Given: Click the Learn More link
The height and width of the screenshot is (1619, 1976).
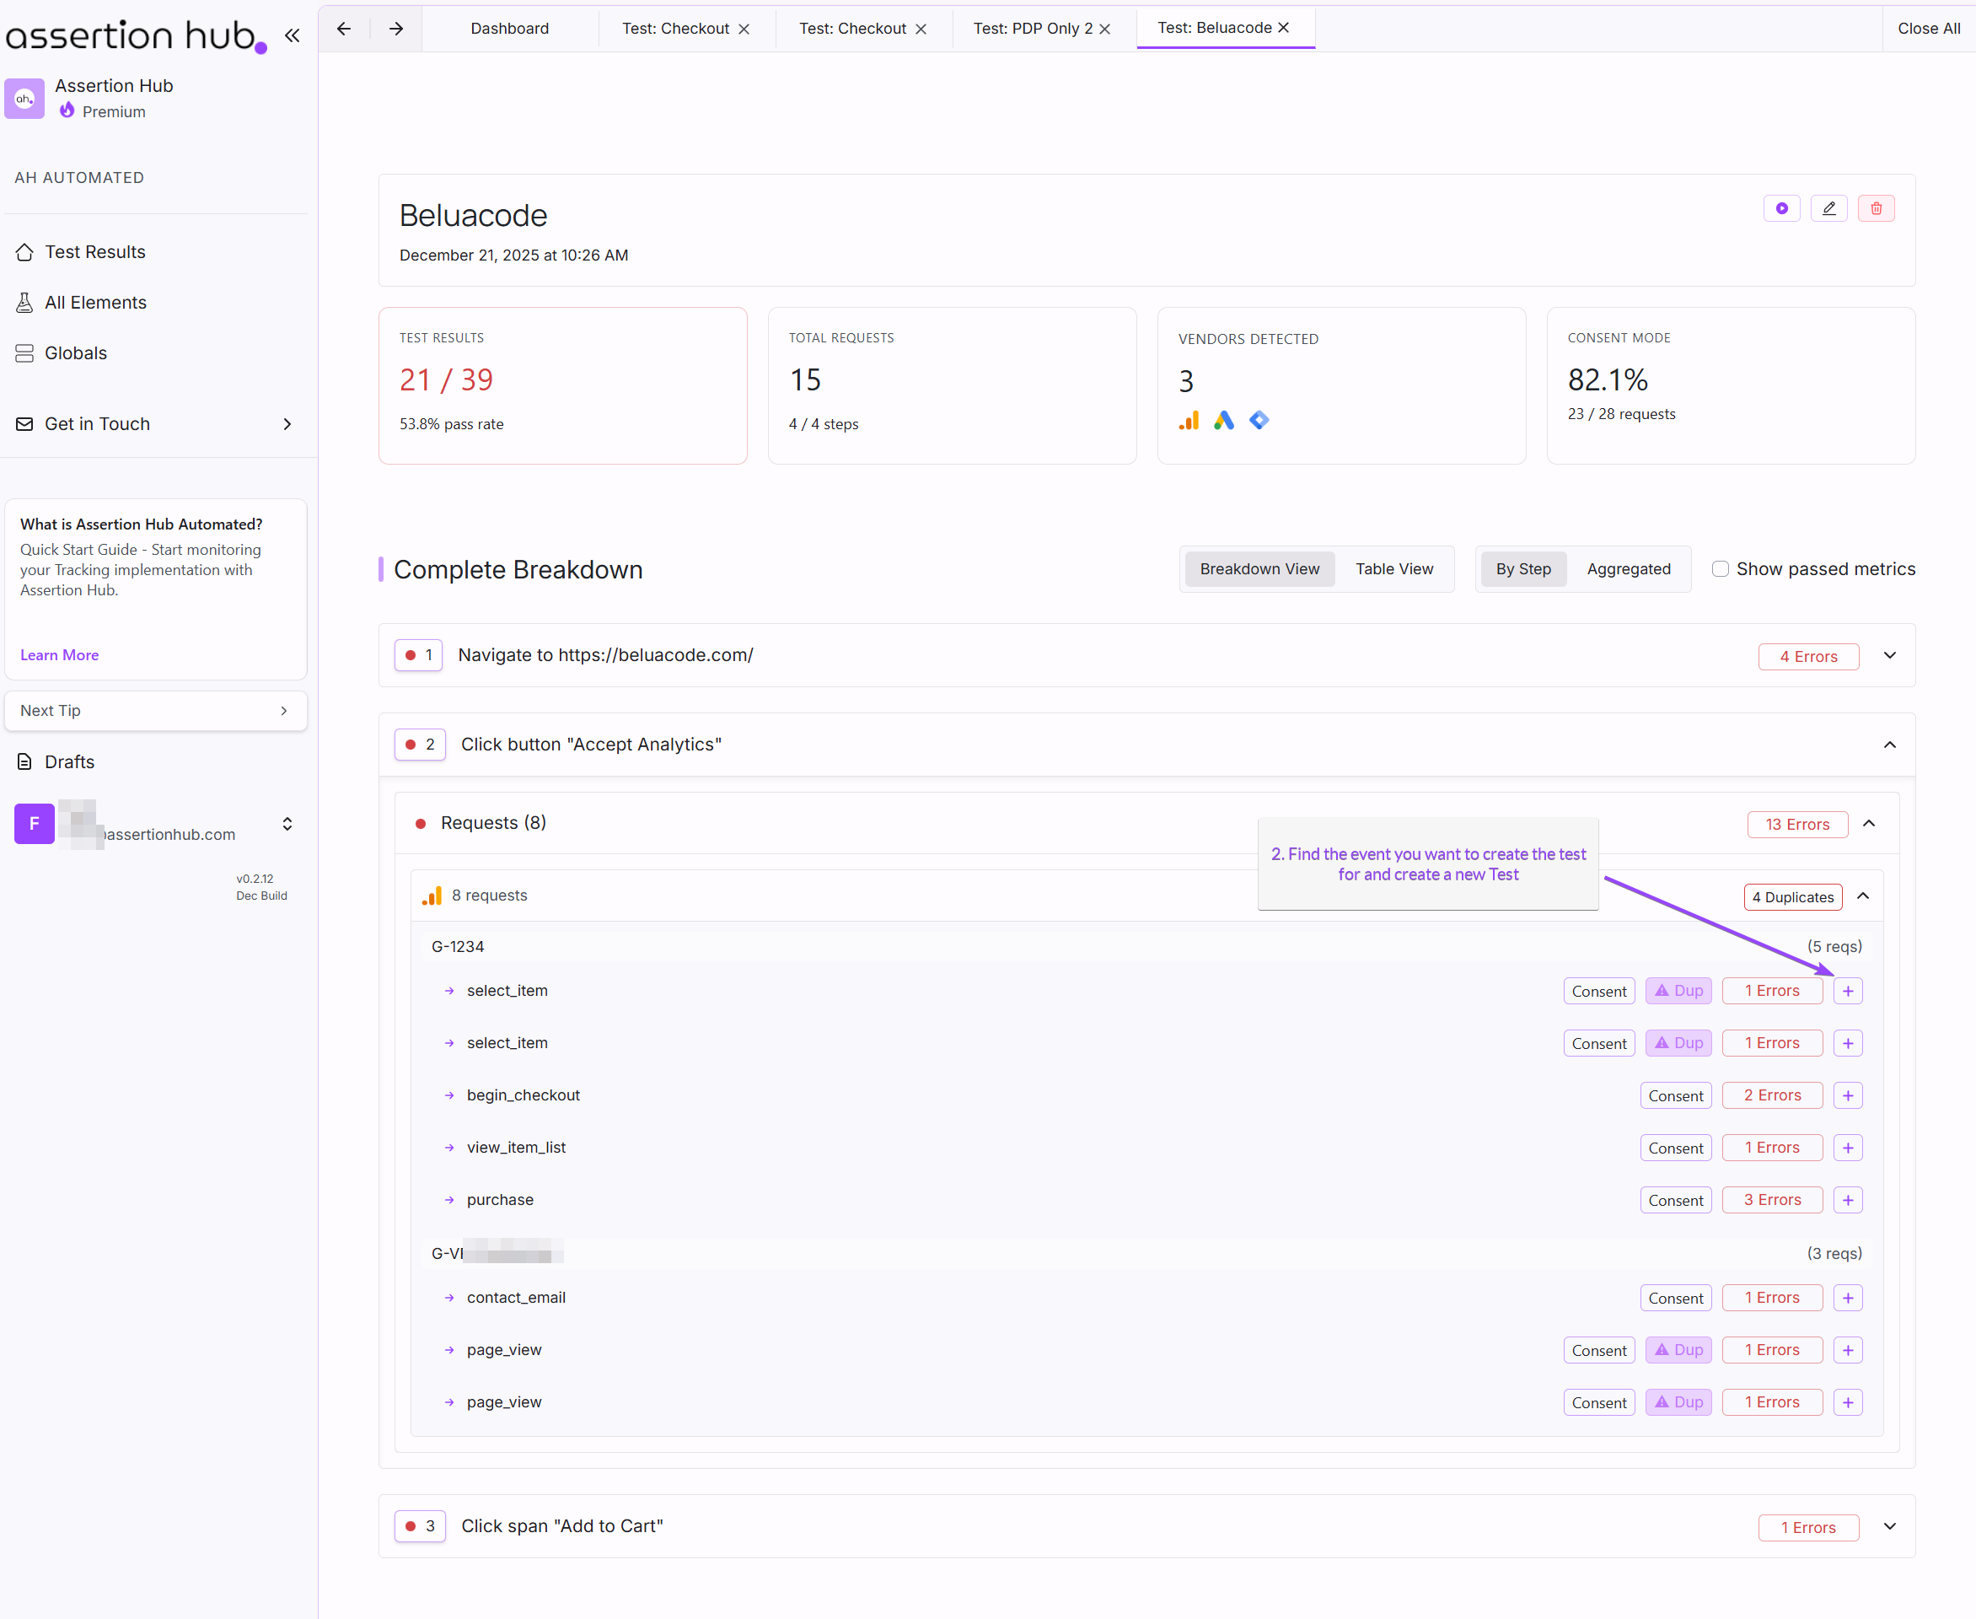Looking at the screenshot, I should coord(60,656).
